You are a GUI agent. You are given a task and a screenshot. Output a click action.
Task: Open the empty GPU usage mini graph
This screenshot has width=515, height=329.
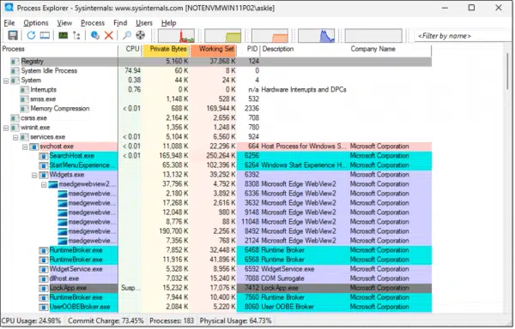click(x=373, y=36)
